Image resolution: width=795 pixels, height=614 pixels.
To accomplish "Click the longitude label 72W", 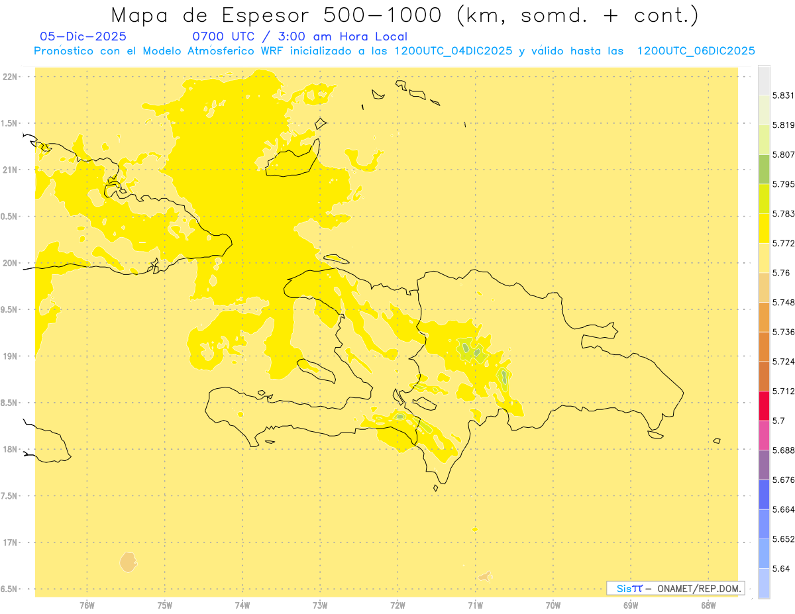I will pyautogui.click(x=397, y=605).
